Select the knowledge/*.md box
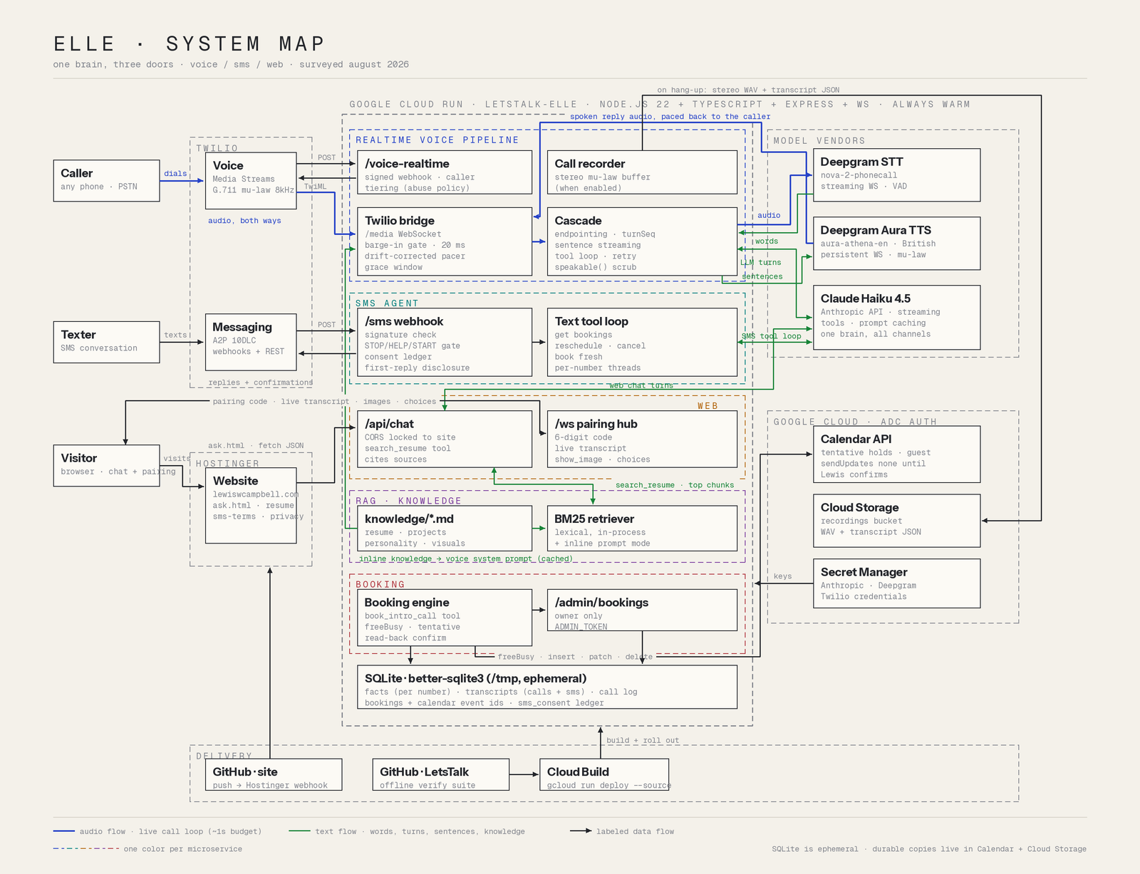 (x=445, y=529)
